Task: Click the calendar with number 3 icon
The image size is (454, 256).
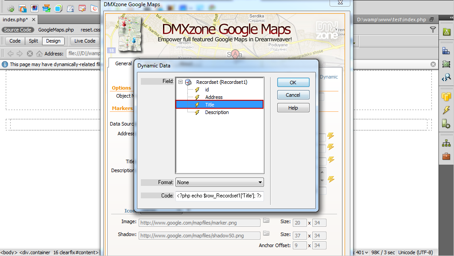Action: [x=70, y=8]
